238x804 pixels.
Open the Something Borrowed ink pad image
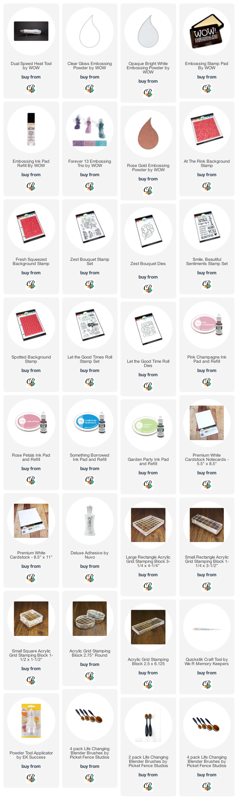click(89, 423)
